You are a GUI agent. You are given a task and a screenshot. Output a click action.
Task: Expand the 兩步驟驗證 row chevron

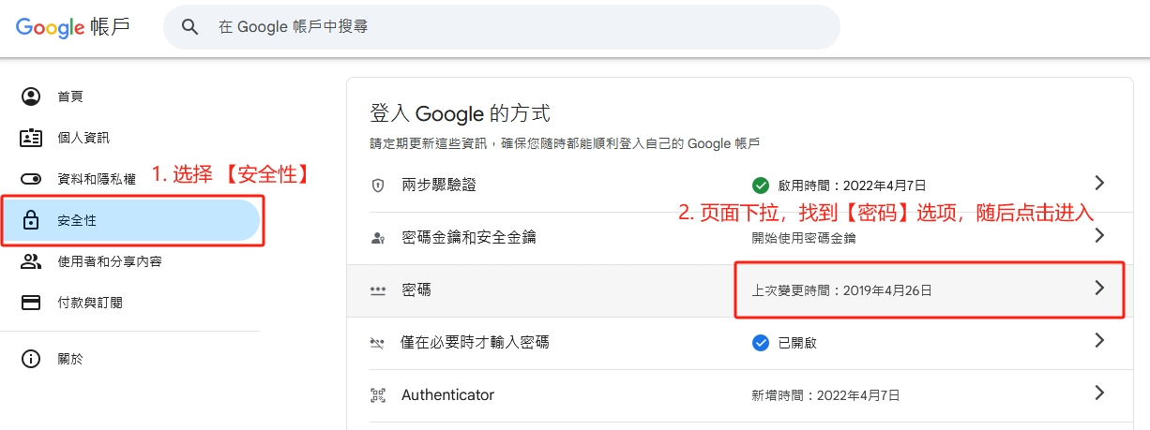pos(1100,183)
